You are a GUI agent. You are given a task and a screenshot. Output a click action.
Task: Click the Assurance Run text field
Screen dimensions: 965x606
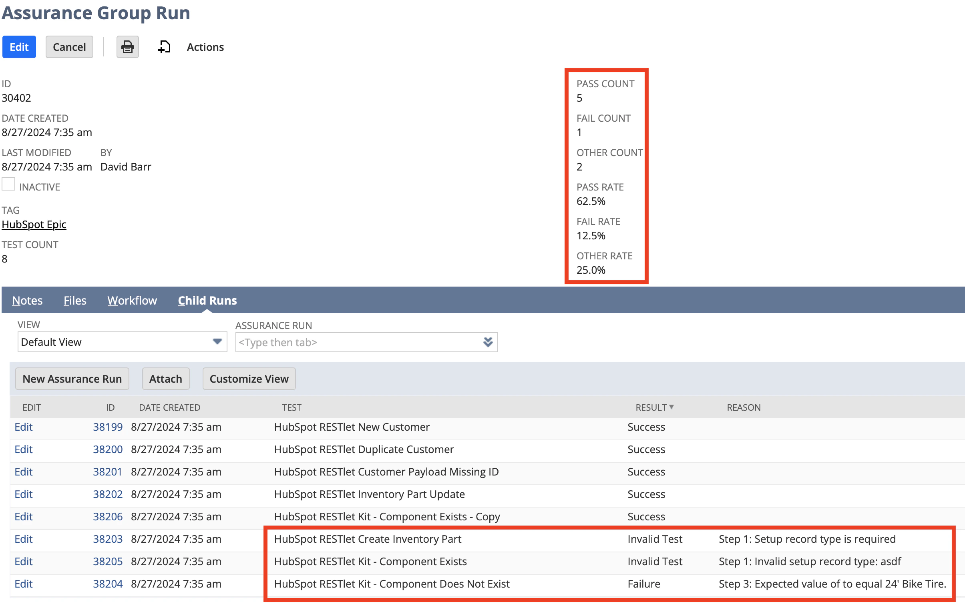tap(359, 342)
